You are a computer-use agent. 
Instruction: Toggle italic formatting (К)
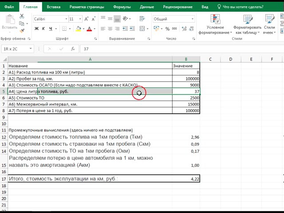pos(43,29)
